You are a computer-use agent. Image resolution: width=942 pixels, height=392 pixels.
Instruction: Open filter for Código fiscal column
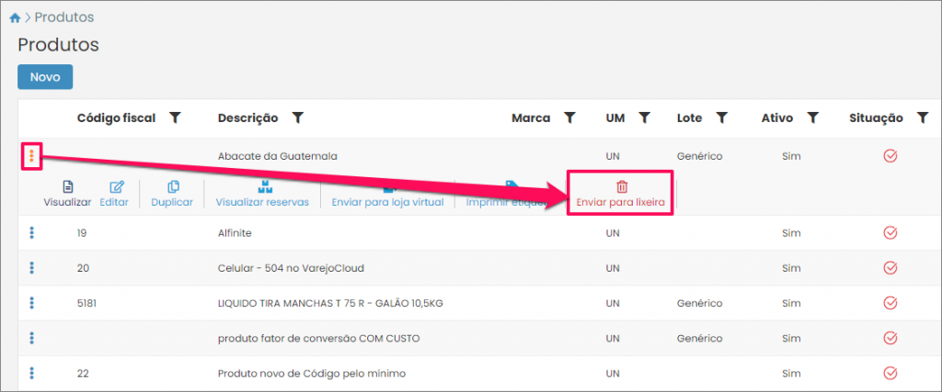tap(175, 118)
